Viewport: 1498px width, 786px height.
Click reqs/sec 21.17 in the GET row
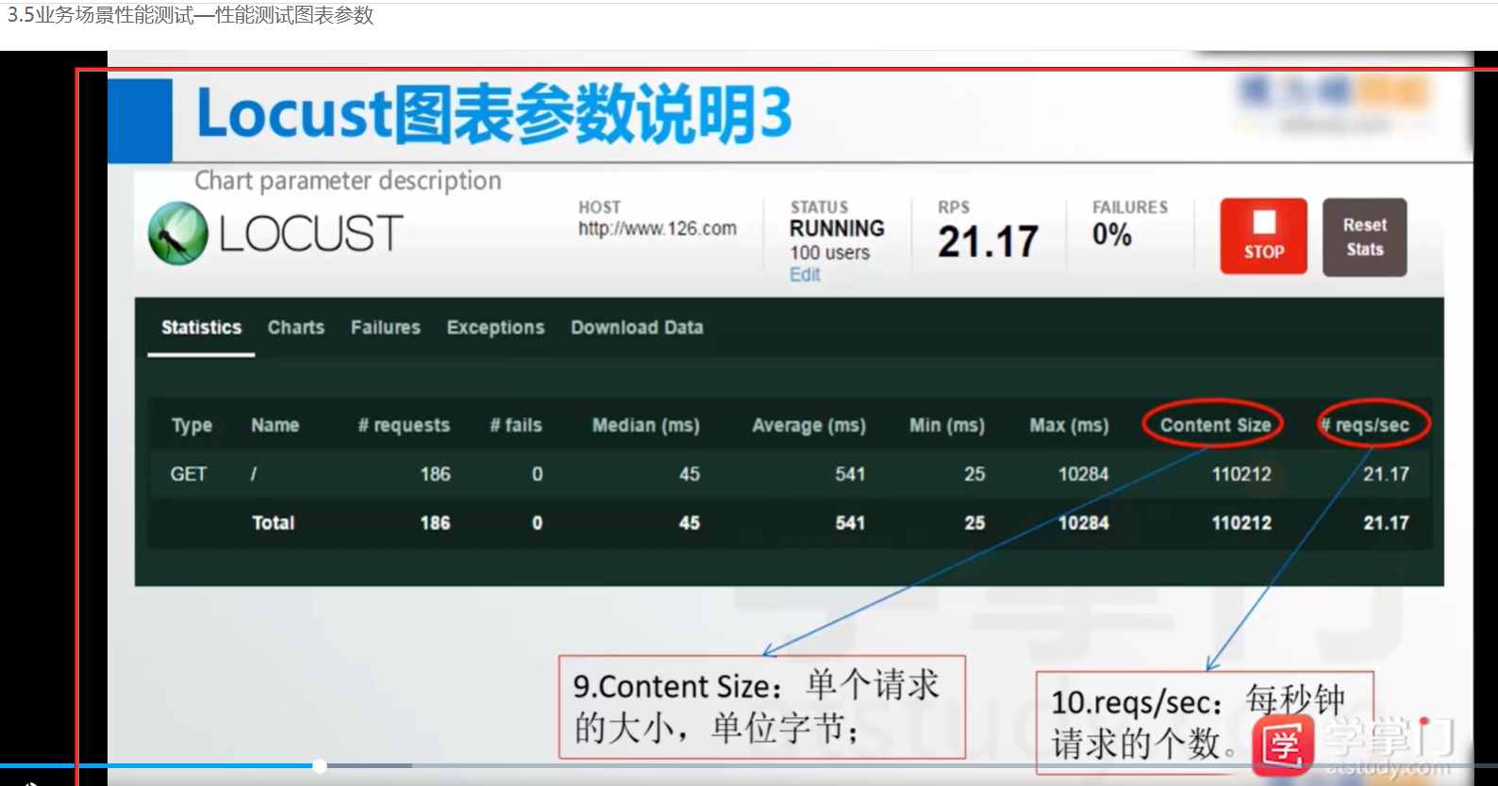click(1386, 474)
